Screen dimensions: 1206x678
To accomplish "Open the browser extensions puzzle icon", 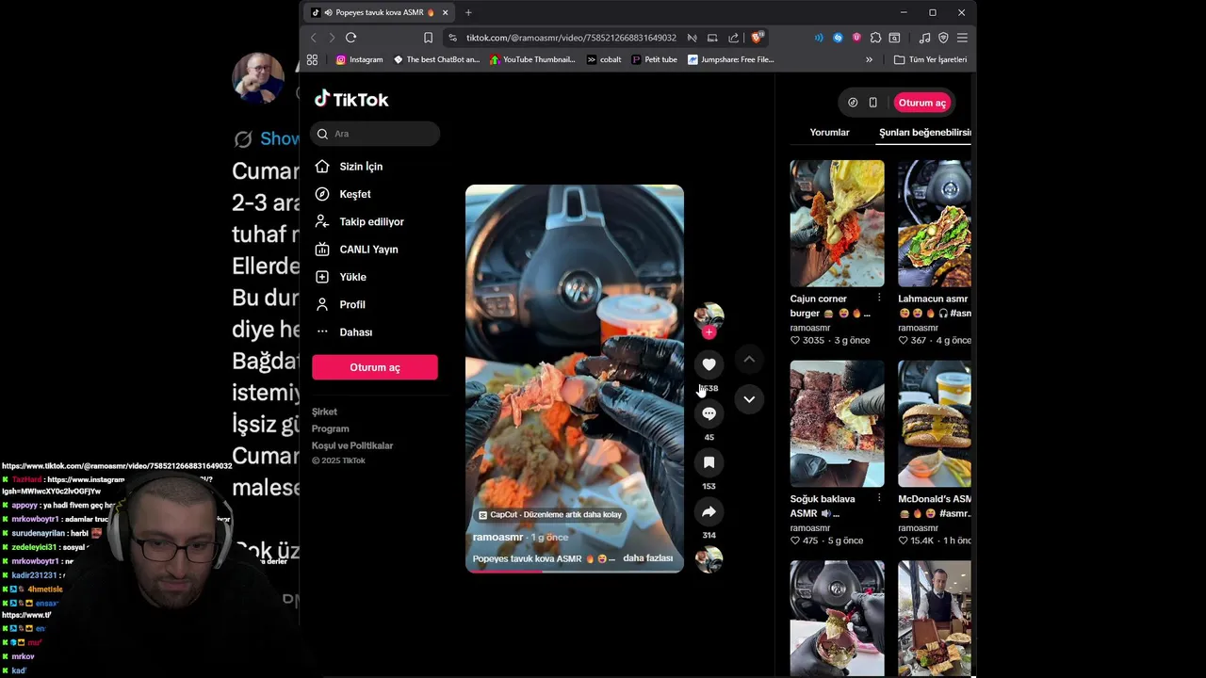I will point(875,38).
